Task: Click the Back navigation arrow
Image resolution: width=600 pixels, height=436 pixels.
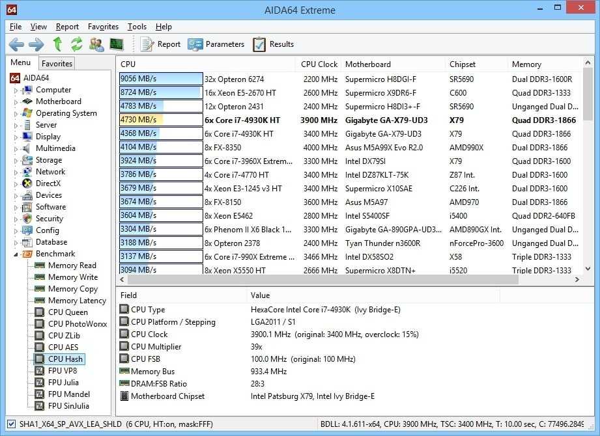Action: (16, 44)
